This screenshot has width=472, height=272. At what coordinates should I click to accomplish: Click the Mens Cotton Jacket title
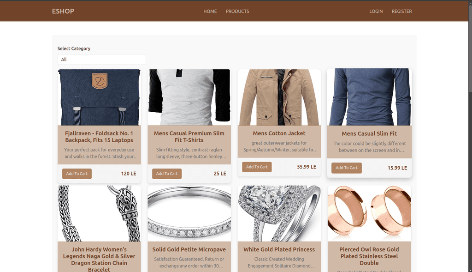tap(279, 133)
